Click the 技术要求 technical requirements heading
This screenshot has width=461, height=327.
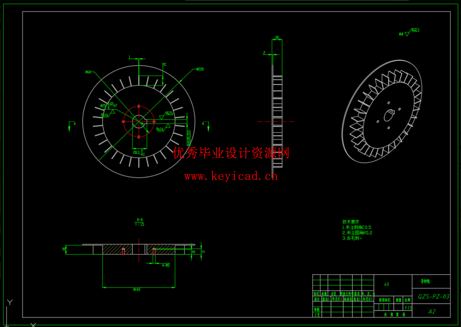coord(351,222)
